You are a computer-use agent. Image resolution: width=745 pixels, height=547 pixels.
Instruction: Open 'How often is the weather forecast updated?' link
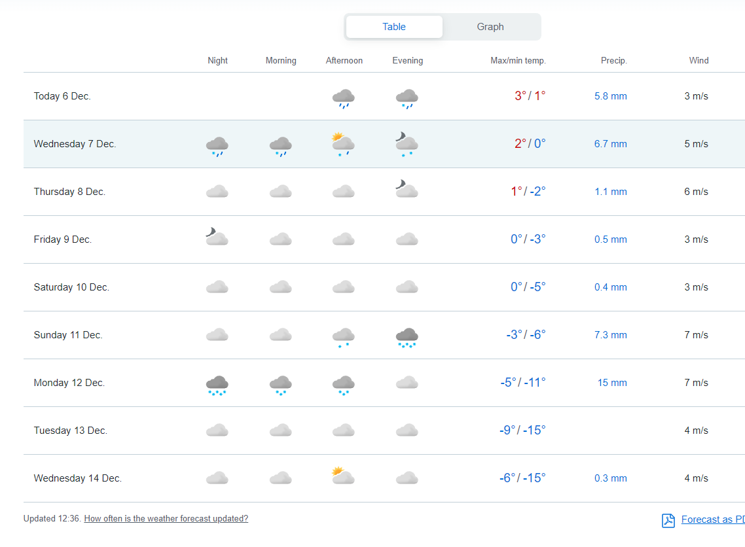coord(166,519)
